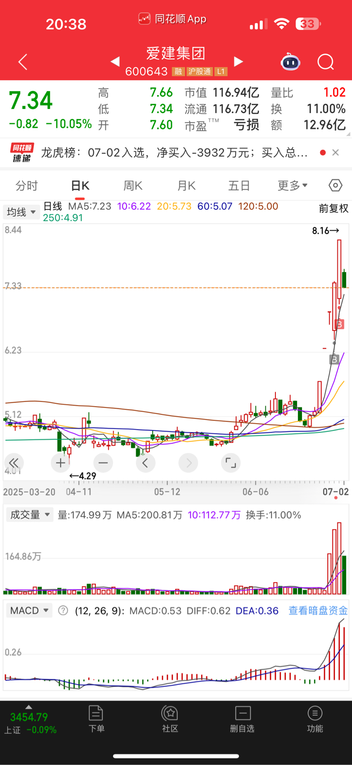Switch to previous stock with left triangle
Screen dimensions: 352x765
click(x=115, y=62)
